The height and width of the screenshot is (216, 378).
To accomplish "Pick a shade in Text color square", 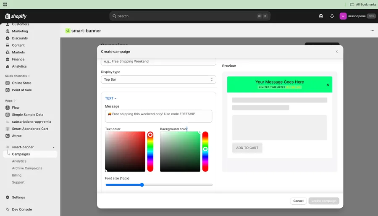I will pos(125,151).
